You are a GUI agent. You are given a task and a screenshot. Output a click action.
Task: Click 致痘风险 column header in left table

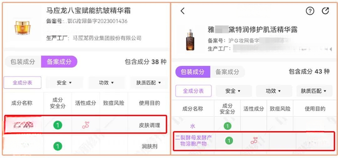pos(114,103)
